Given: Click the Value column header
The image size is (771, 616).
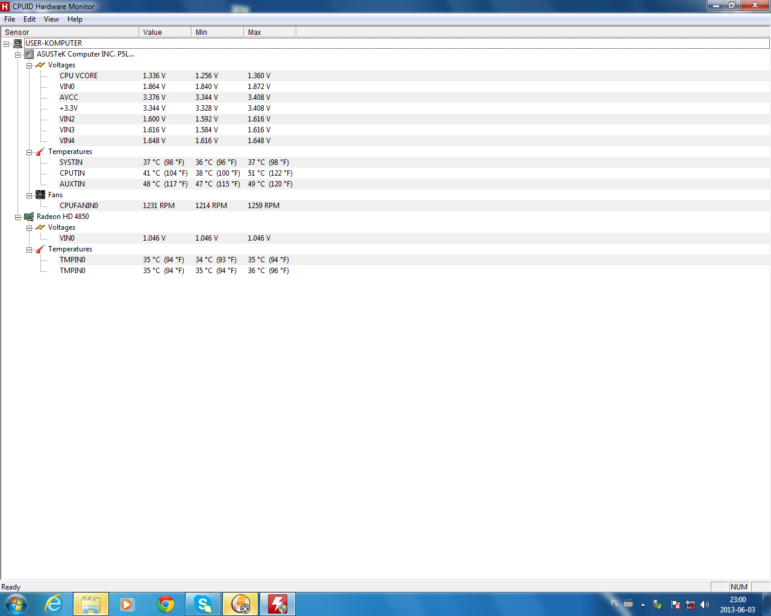Looking at the screenshot, I should coord(165,32).
